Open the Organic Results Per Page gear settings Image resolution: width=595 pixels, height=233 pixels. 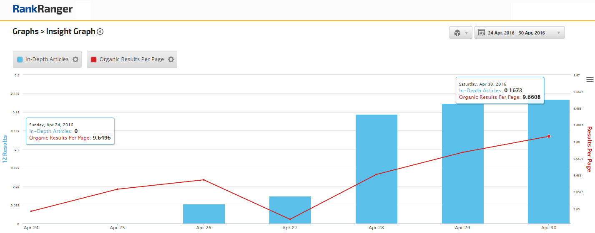(x=171, y=59)
